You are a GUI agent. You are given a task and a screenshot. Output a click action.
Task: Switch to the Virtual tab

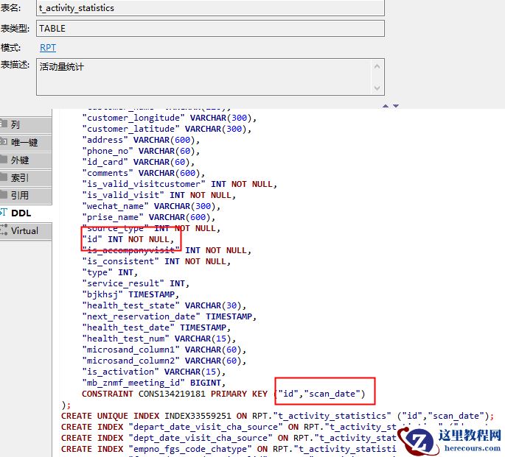[x=26, y=231]
